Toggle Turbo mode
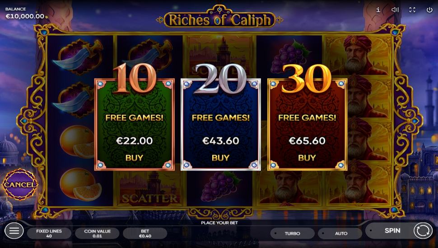The image size is (438, 248). pyautogui.click(x=292, y=234)
